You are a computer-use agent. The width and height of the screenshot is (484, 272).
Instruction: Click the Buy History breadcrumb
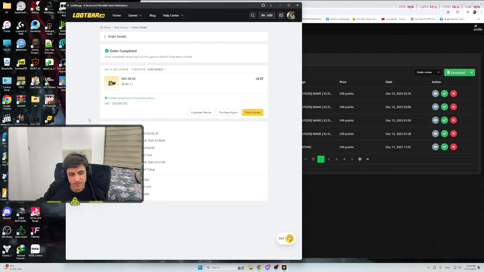point(121,27)
